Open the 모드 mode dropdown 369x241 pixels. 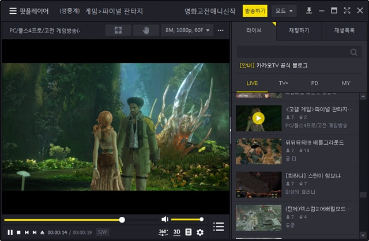[284, 11]
